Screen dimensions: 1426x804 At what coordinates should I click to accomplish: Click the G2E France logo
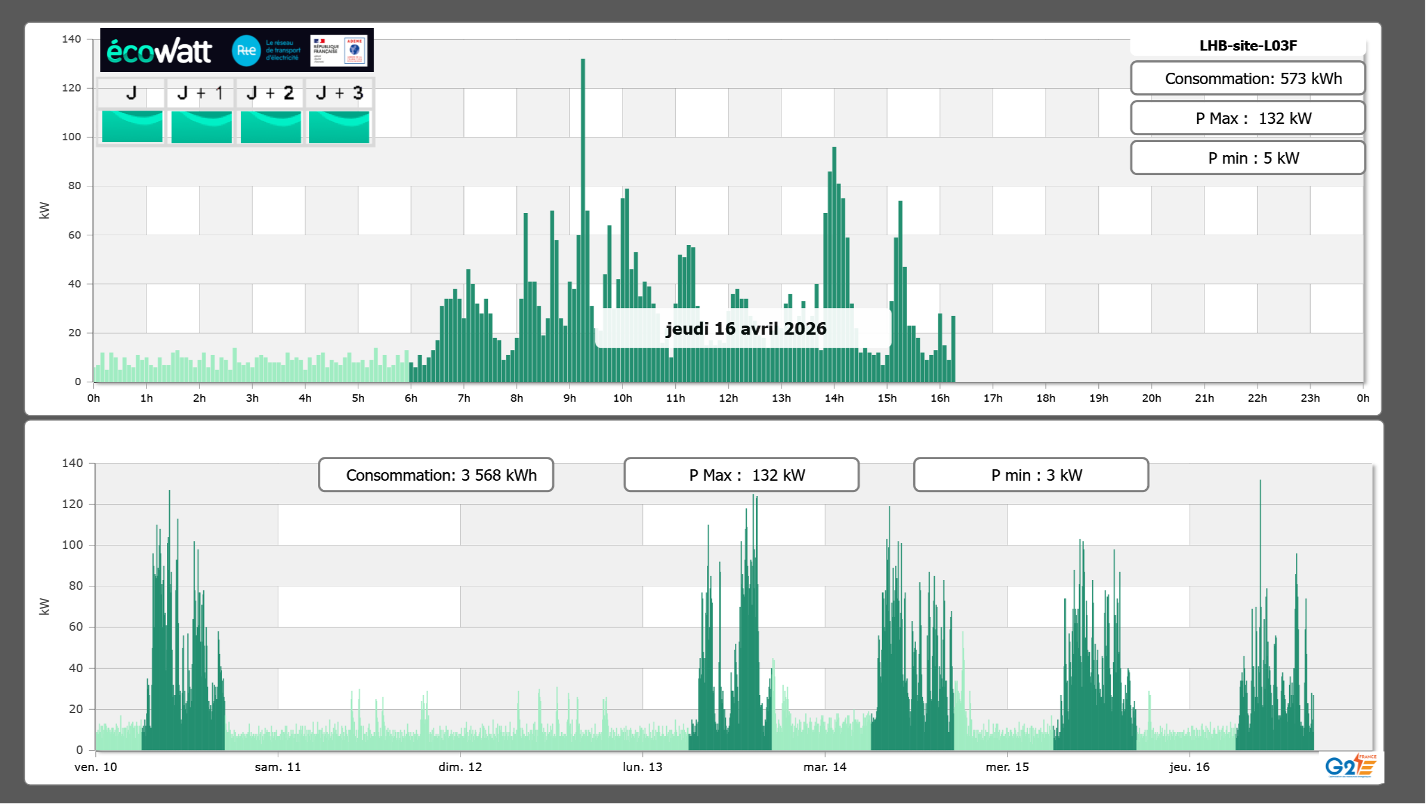tap(1350, 766)
